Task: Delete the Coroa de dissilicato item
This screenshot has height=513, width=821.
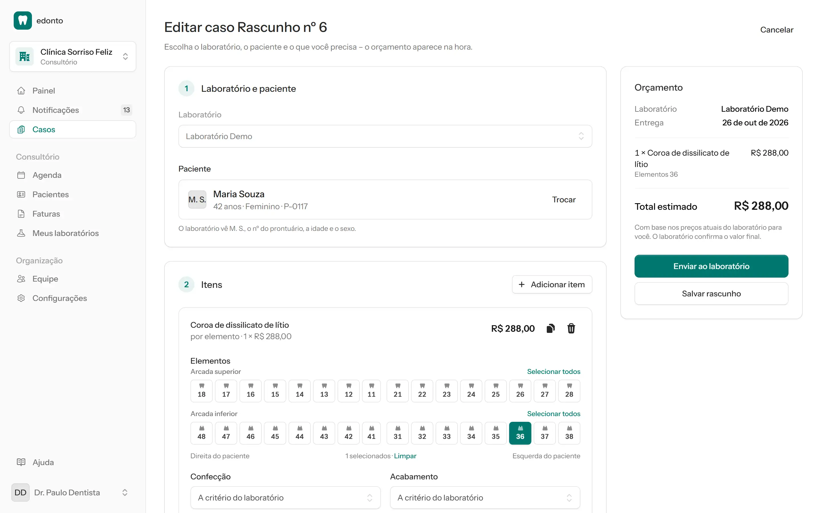Action: click(x=571, y=328)
